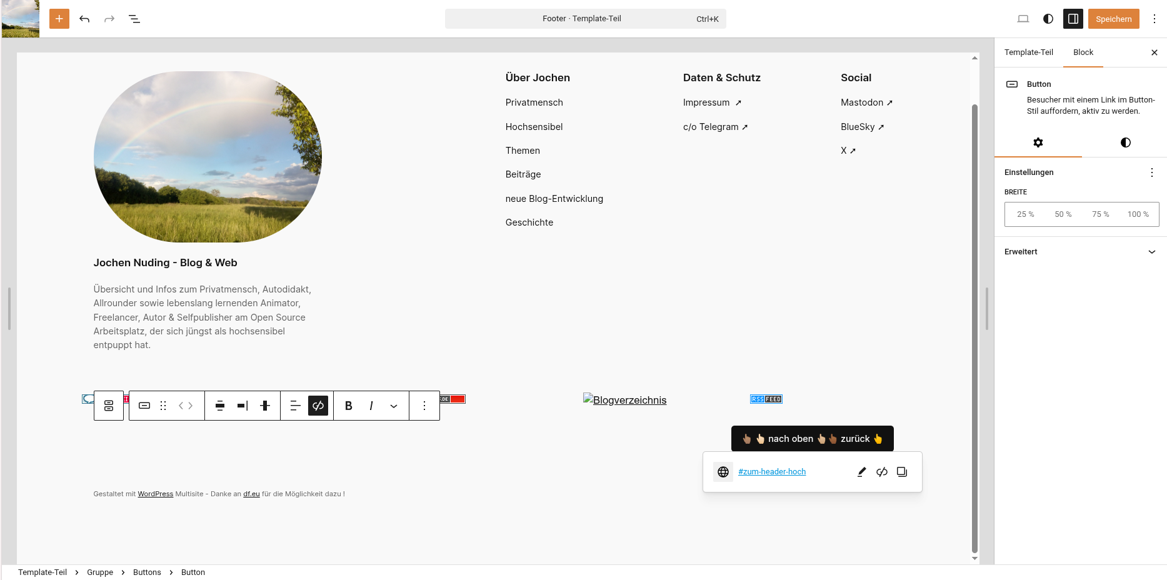Open Einstellungen panel options menu

pos(1151,172)
